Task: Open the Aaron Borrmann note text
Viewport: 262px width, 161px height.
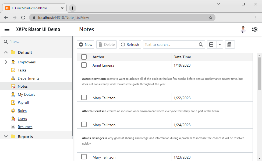Action: pos(162,81)
